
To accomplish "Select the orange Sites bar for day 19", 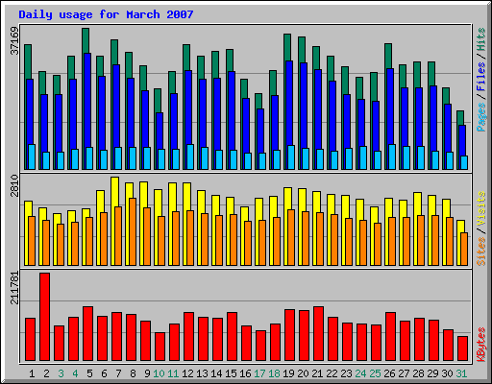I will (291, 237).
